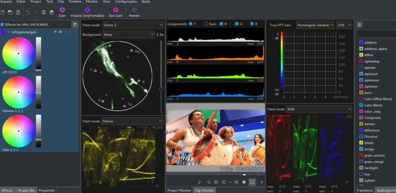
Task: Delete the Lift/gamma/gain effect
Action: (x=75, y=32)
